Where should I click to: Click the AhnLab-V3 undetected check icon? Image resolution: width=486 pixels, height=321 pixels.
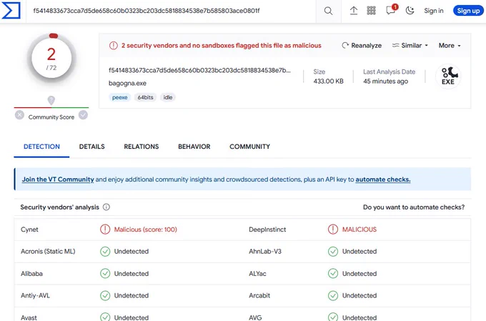click(333, 252)
